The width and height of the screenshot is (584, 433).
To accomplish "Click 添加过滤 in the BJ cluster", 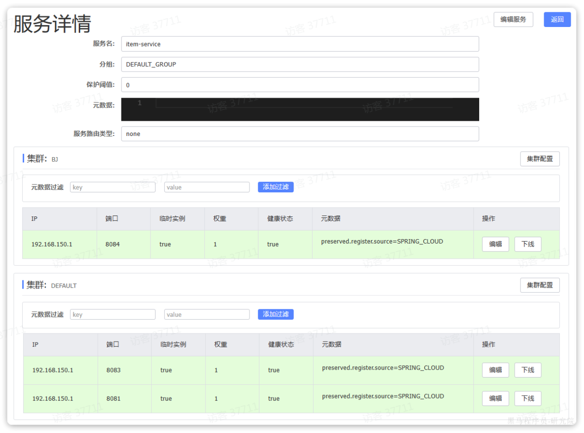I will point(276,187).
